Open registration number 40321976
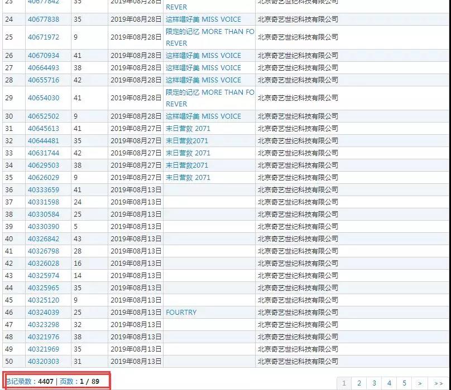451x390 pixels. [44, 337]
